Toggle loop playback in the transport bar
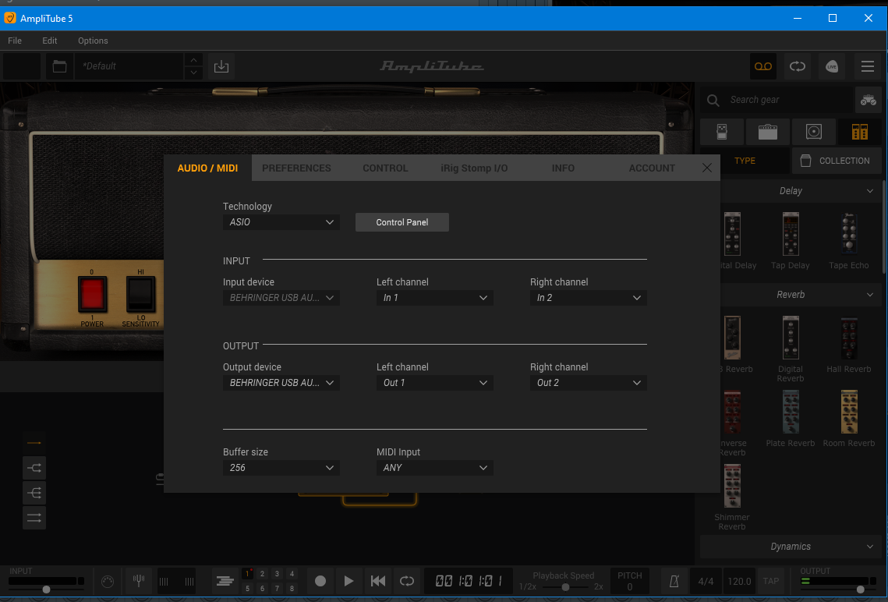 click(x=407, y=581)
